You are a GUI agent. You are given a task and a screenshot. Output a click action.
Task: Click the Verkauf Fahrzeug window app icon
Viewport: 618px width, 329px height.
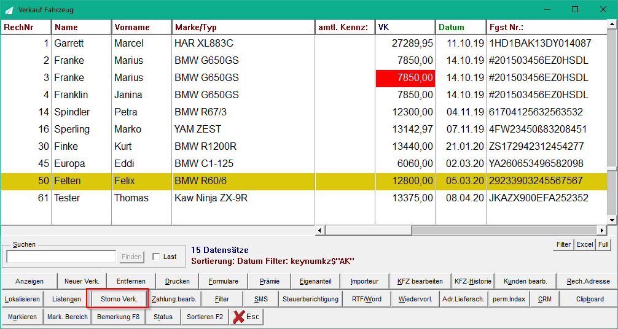9,9
